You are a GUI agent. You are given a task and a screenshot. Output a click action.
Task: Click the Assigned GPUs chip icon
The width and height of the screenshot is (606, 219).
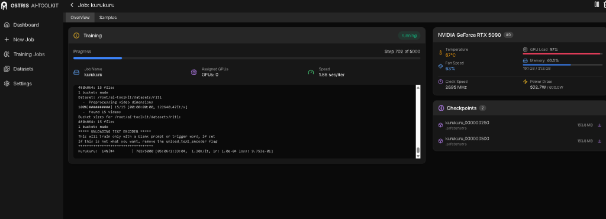194,72
